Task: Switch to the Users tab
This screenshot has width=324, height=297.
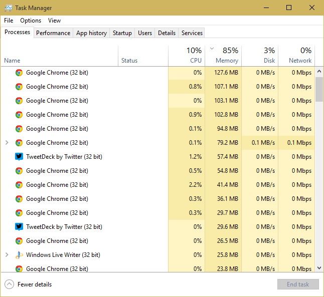Action: (145, 33)
